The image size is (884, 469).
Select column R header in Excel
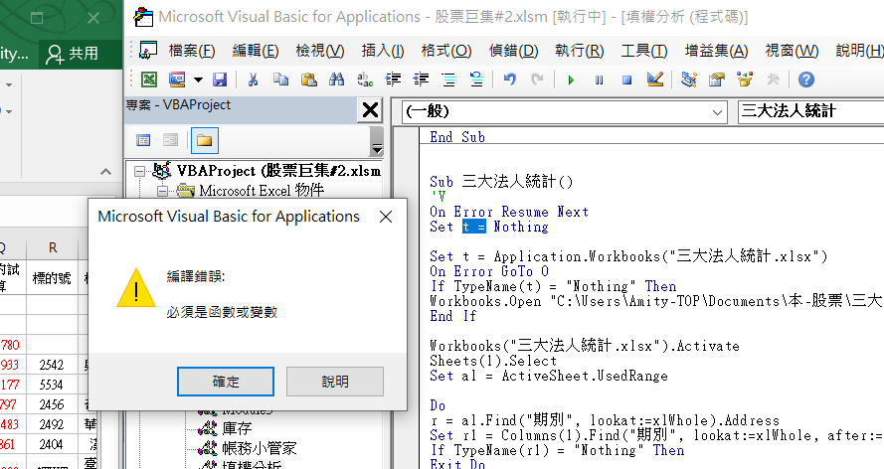coord(53,247)
